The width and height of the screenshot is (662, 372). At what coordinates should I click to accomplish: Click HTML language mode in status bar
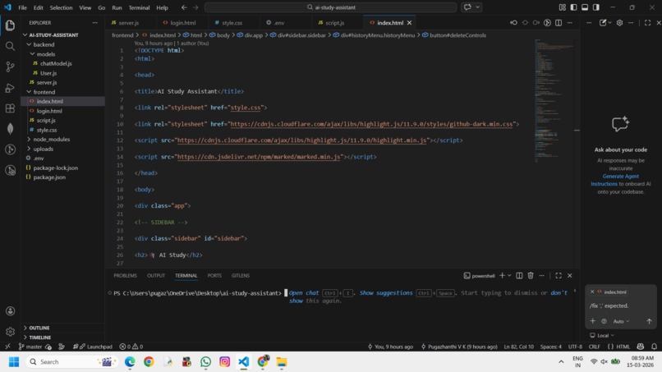(x=623, y=347)
